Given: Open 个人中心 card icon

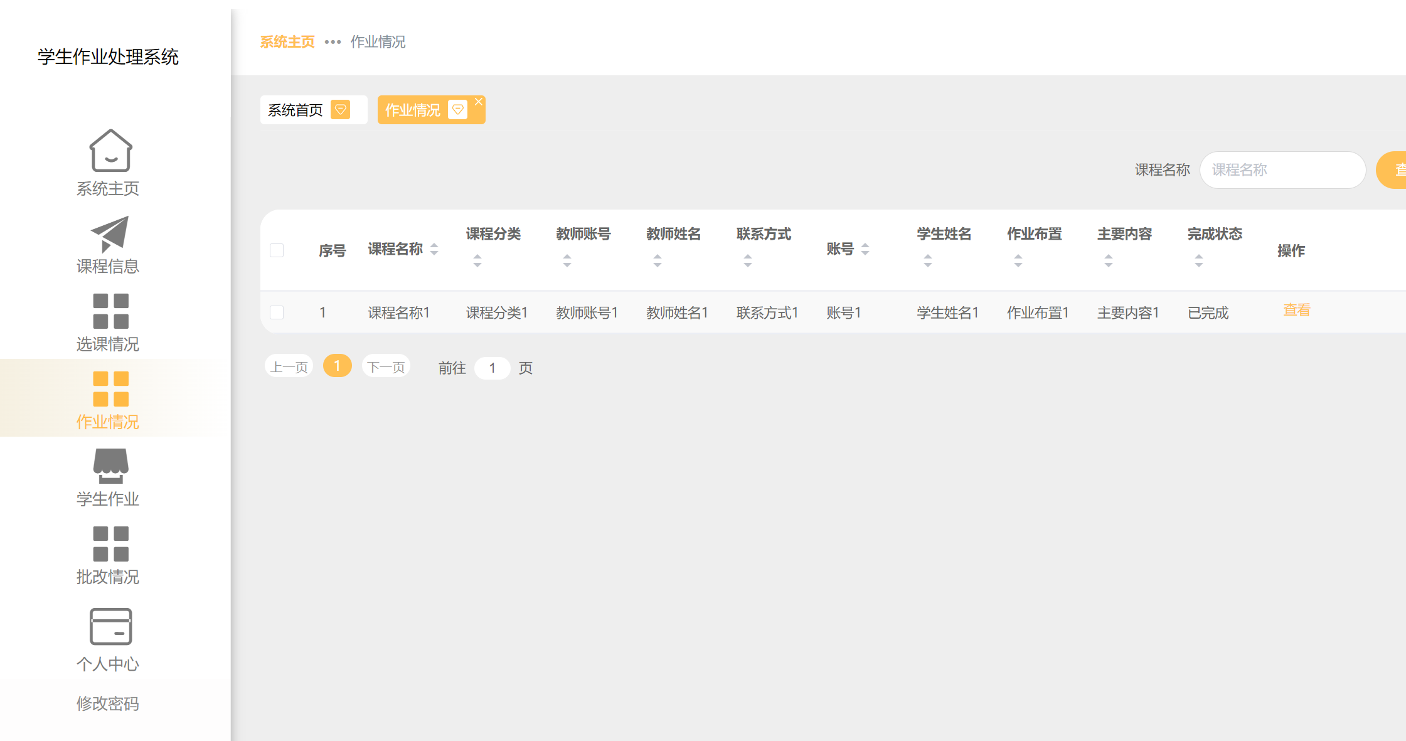Looking at the screenshot, I should [110, 626].
